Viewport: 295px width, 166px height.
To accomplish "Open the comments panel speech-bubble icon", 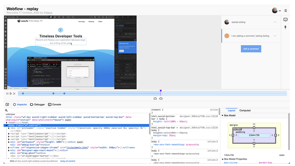I will coord(285,19).
